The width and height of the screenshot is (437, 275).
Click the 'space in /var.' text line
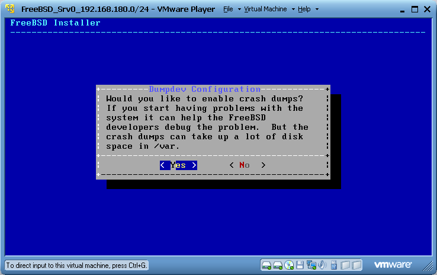143,146
